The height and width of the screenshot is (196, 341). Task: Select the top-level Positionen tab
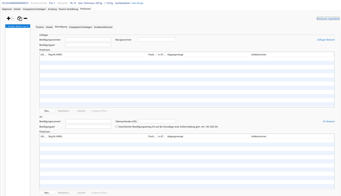(86, 9)
